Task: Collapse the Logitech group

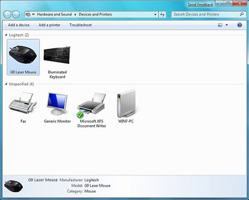Action: (6, 35)
